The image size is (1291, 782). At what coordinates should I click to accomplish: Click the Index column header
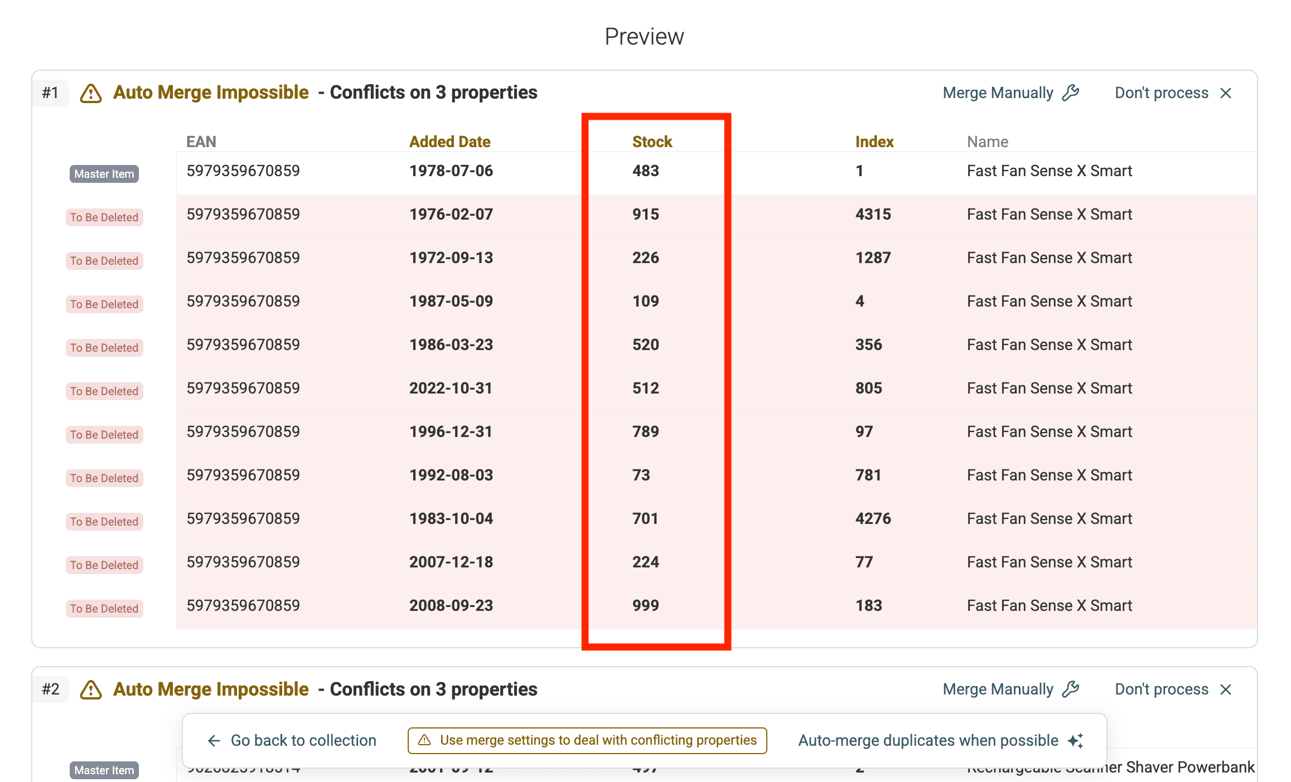click(874, 142)
